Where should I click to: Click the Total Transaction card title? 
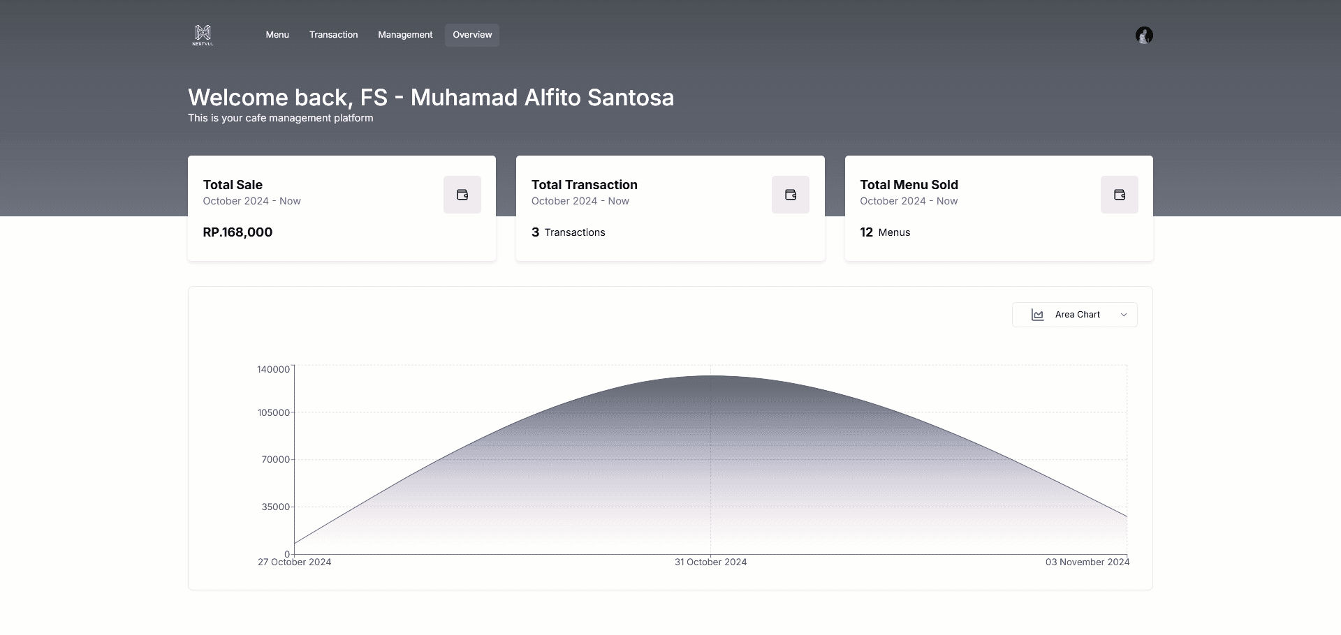pos(584,185)
